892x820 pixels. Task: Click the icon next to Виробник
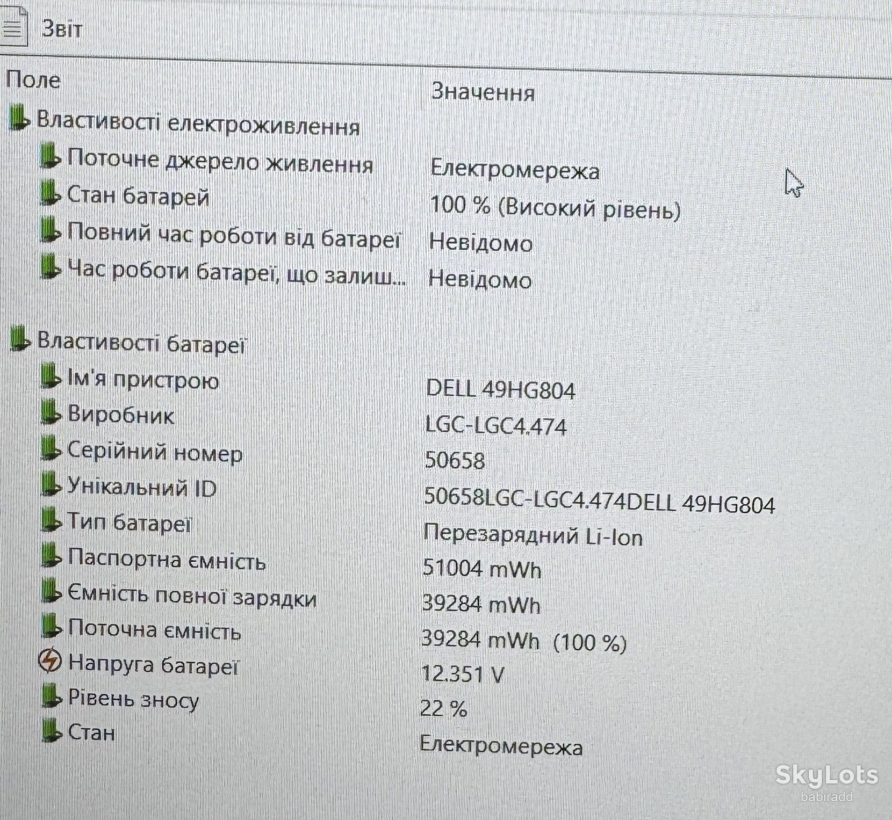pos(51,412)
